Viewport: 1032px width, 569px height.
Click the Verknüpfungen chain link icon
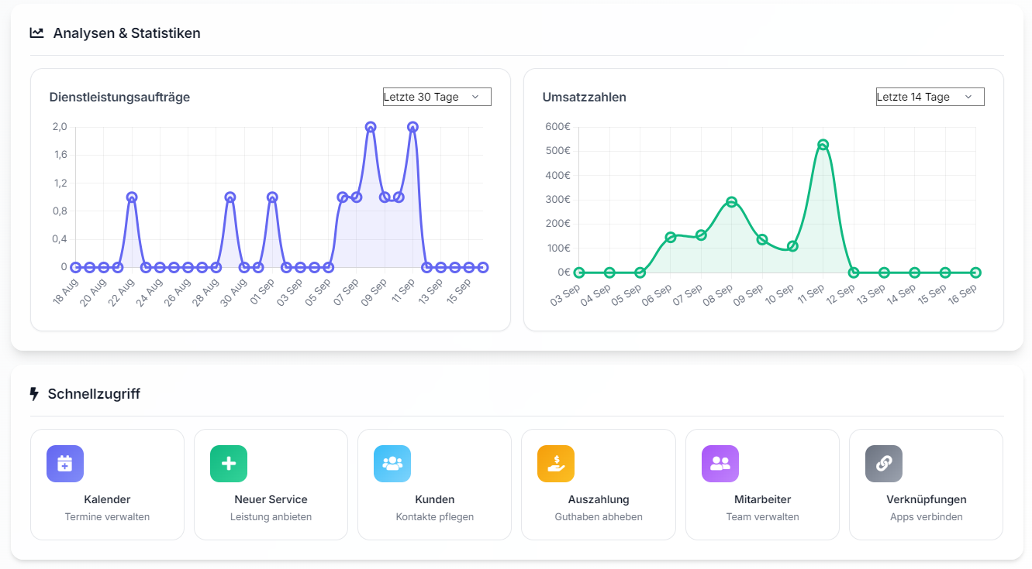[x=882, y=463]
